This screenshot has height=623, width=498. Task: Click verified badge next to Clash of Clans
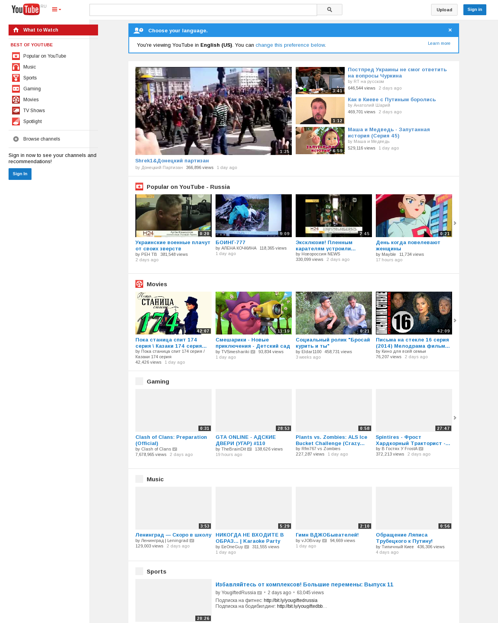coord(175,449)
